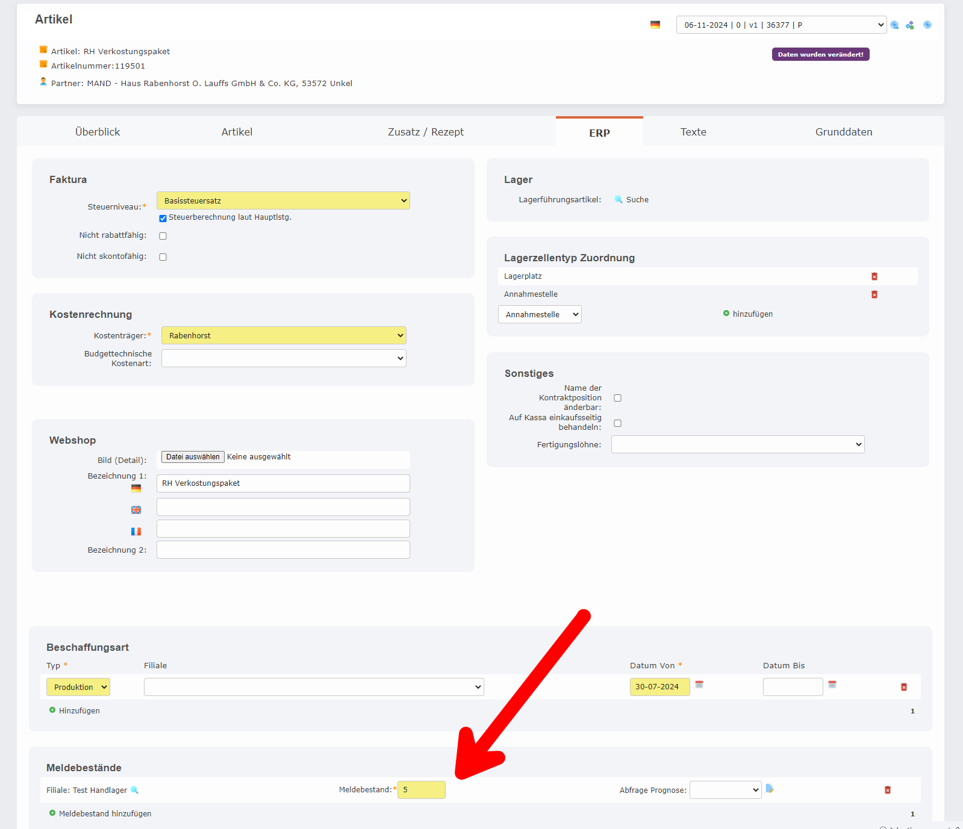Tick the Auf Kassa einkaufsseitig behandeln checkbox
963x829 pixels.
[x=617, y=423]
